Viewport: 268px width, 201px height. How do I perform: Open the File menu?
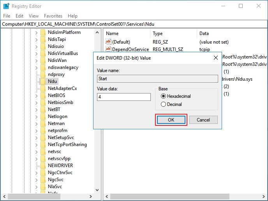pos(7,16)
